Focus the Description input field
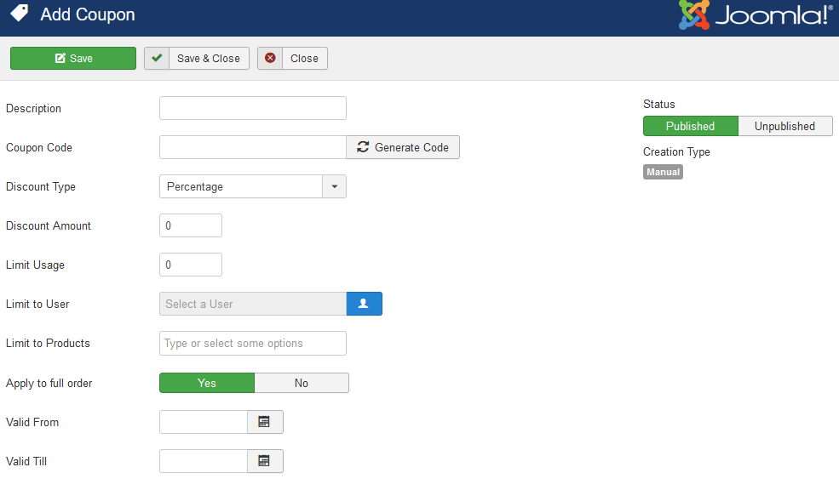The image size is (839, 490). click(x=253, y=108)
